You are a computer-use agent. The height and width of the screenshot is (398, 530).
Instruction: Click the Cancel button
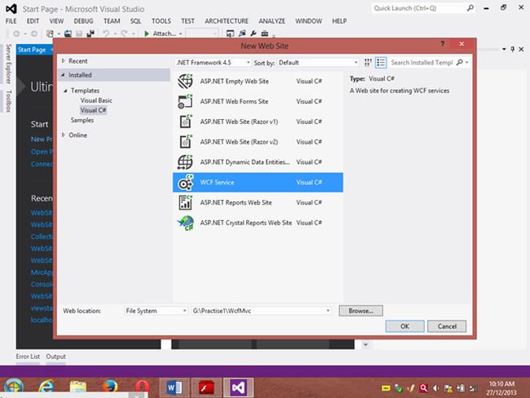pos(447,326)
